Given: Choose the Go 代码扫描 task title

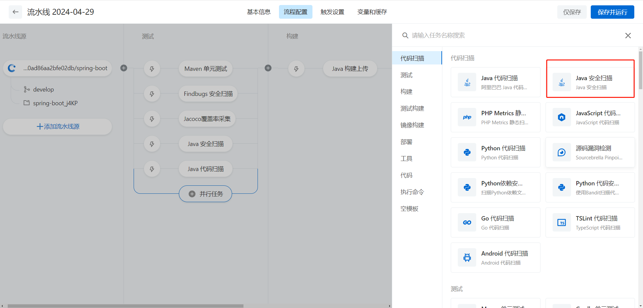Looking at the screenshot, I should click(x=497, y=218).
